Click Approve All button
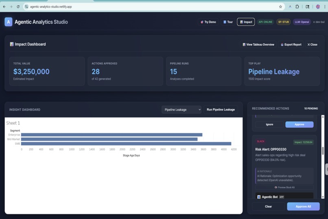The image size is (328, 219). point(303,206)
